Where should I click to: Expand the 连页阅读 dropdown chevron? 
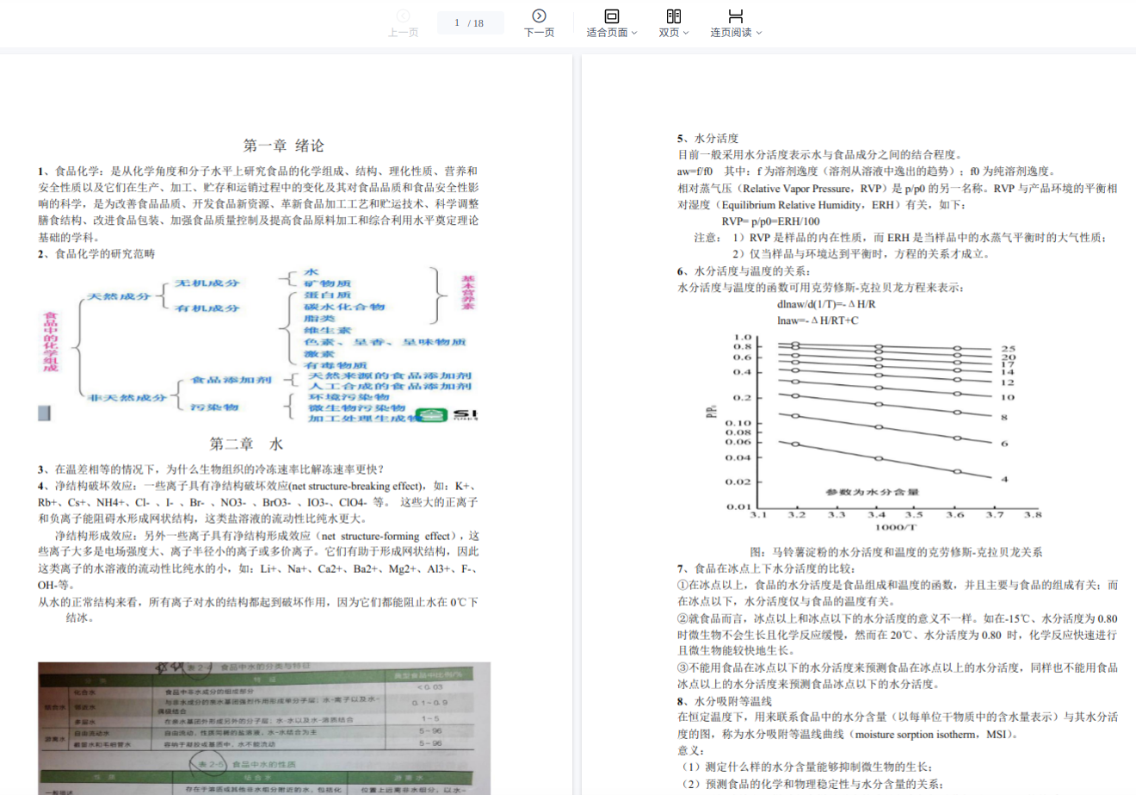coord(758,33)
